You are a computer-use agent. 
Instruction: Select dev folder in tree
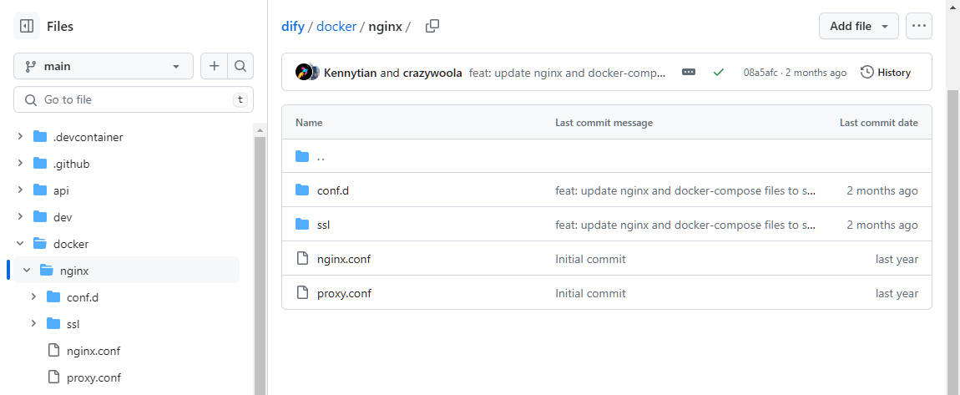click(63, 217)
